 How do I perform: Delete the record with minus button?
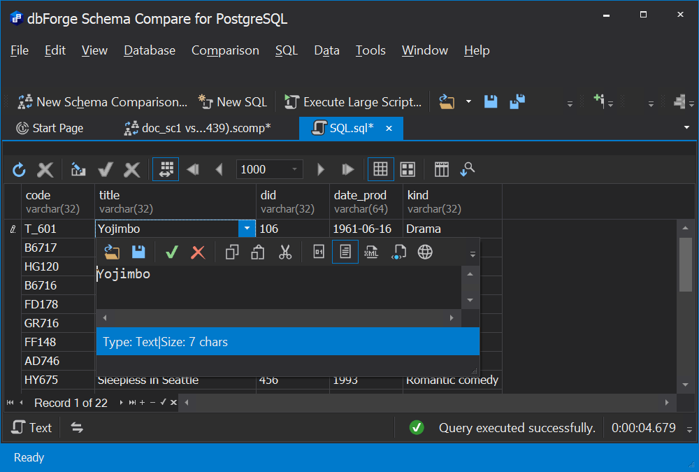point(152,402)
